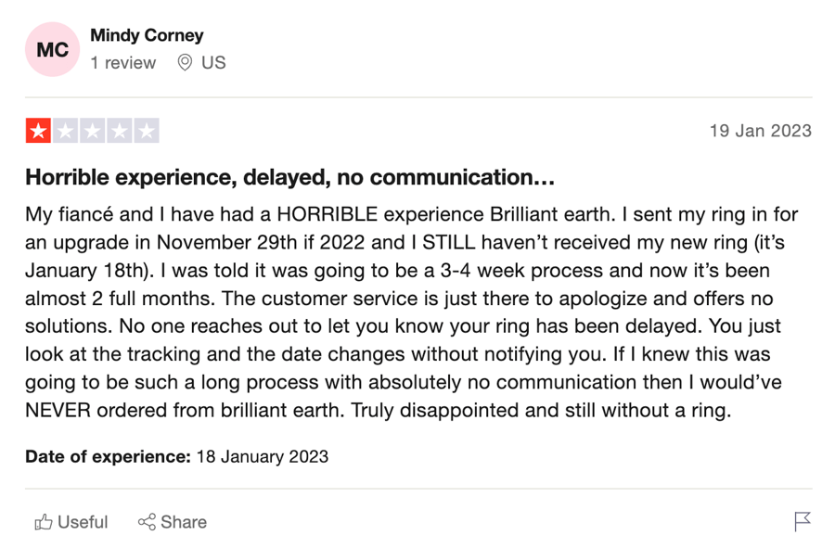Click the fourth grey rating star
The image size is (835, 548).
120,131
